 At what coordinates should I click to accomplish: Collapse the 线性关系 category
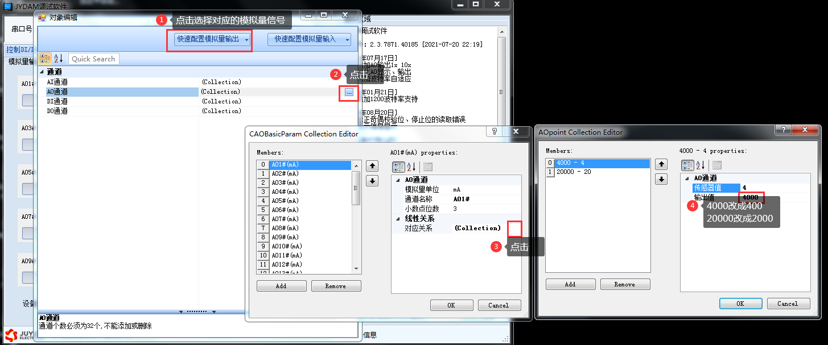click(x=398, y=219)
